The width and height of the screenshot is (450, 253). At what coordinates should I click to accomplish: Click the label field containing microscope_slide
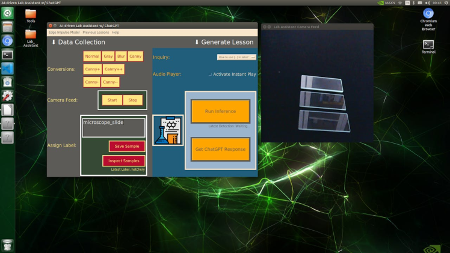114,128
